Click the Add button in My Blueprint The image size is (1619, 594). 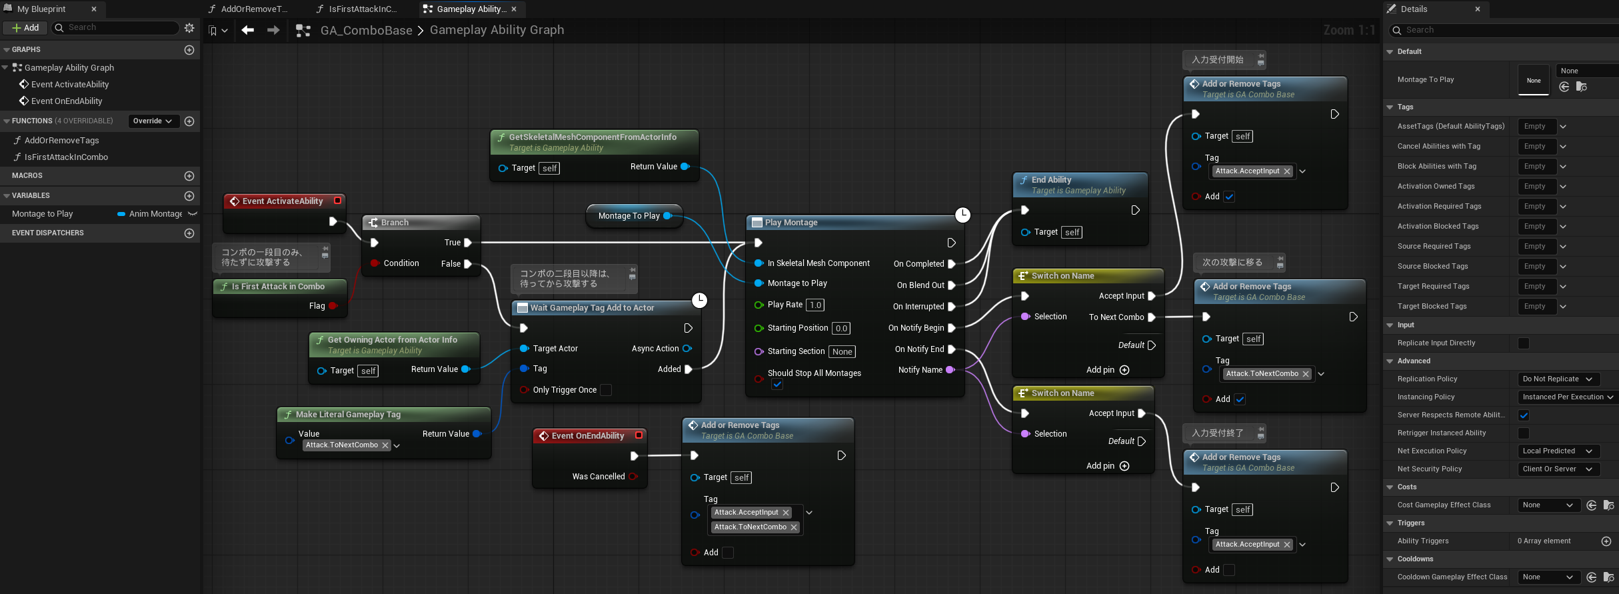[x=25, y=28]
